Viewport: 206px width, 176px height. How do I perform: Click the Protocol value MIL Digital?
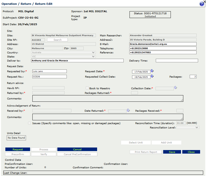[x=26, y=11]
